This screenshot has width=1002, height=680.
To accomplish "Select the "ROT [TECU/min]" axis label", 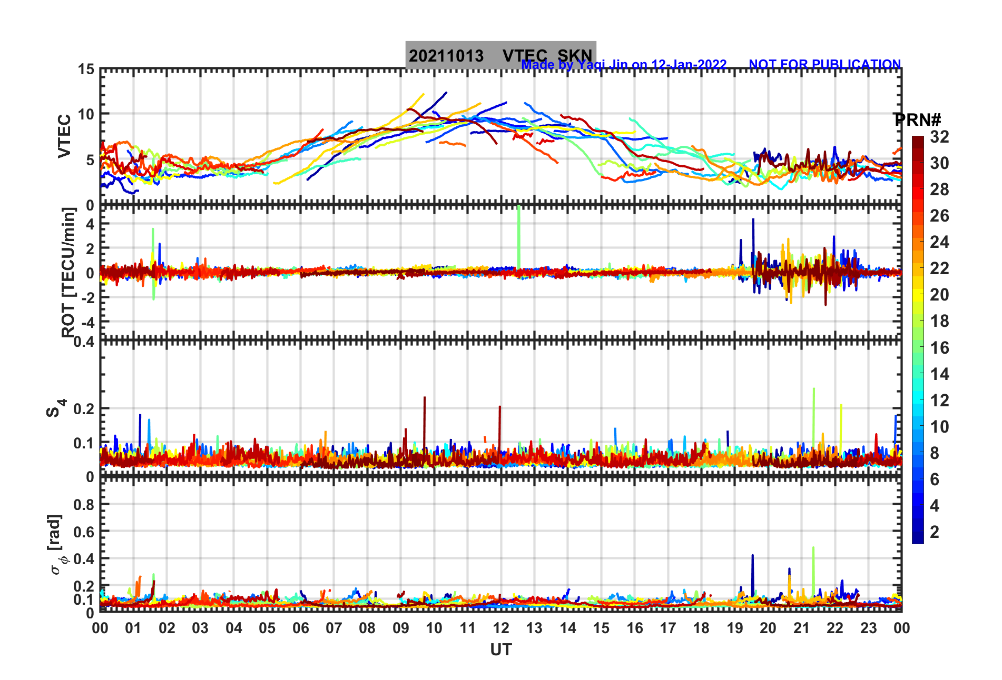I will [68, 272].
